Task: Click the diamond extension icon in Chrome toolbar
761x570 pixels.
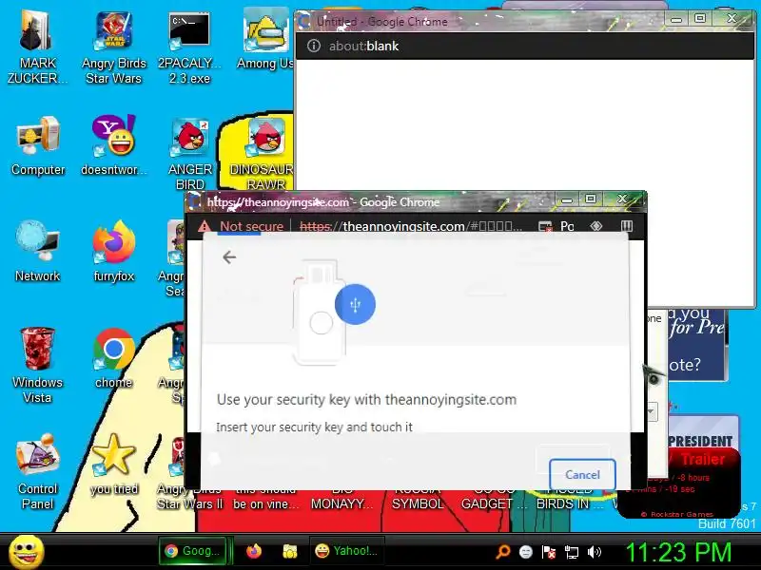Action: (x=596, y=226)
